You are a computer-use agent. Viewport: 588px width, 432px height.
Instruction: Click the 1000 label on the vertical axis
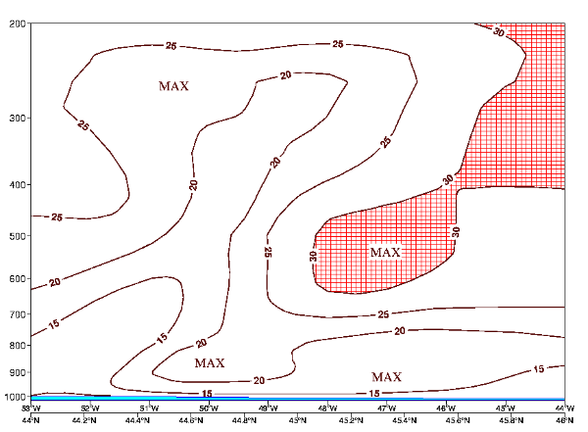(15, 397)
